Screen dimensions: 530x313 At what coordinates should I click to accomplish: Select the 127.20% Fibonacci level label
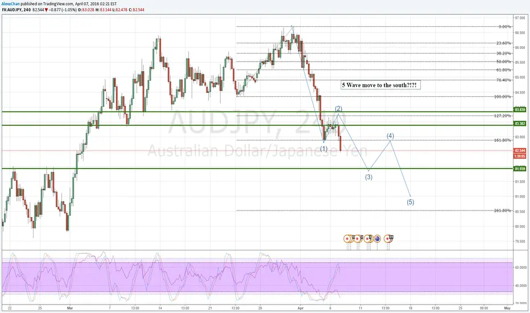[503, 116]
